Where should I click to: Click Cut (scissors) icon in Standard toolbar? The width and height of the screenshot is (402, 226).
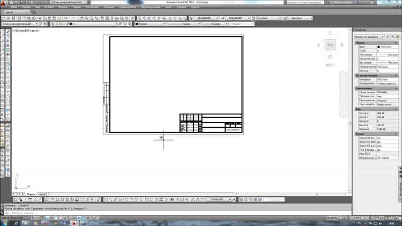coord(40,18)
